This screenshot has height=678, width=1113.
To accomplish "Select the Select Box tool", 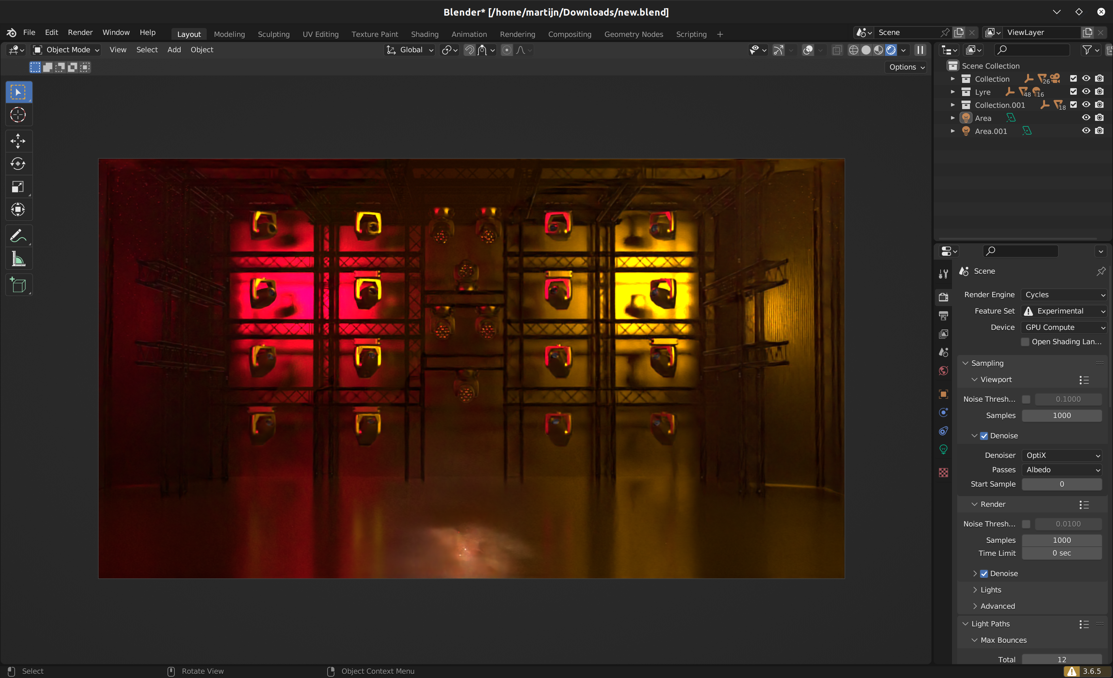I will (18, 93).
